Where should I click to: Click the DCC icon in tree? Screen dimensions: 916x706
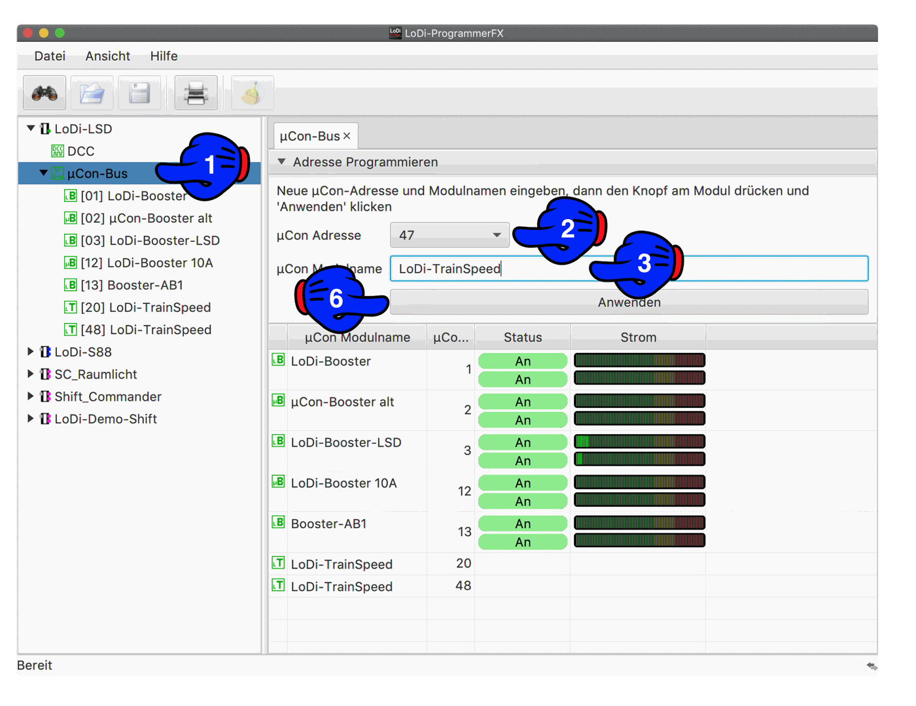click(x=58, y=151)
